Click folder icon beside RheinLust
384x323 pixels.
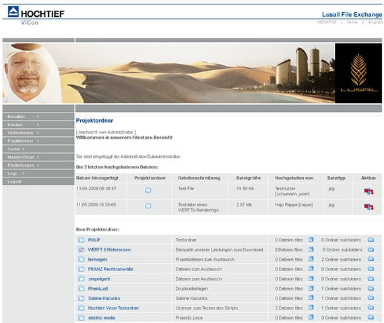tap(82, 289)
